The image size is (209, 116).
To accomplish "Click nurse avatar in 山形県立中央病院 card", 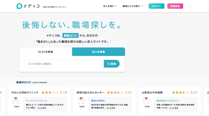I will point(146,101).
